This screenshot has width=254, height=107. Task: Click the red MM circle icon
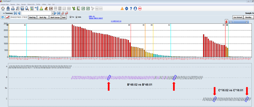pyautogui.click(x=140, y=9)
